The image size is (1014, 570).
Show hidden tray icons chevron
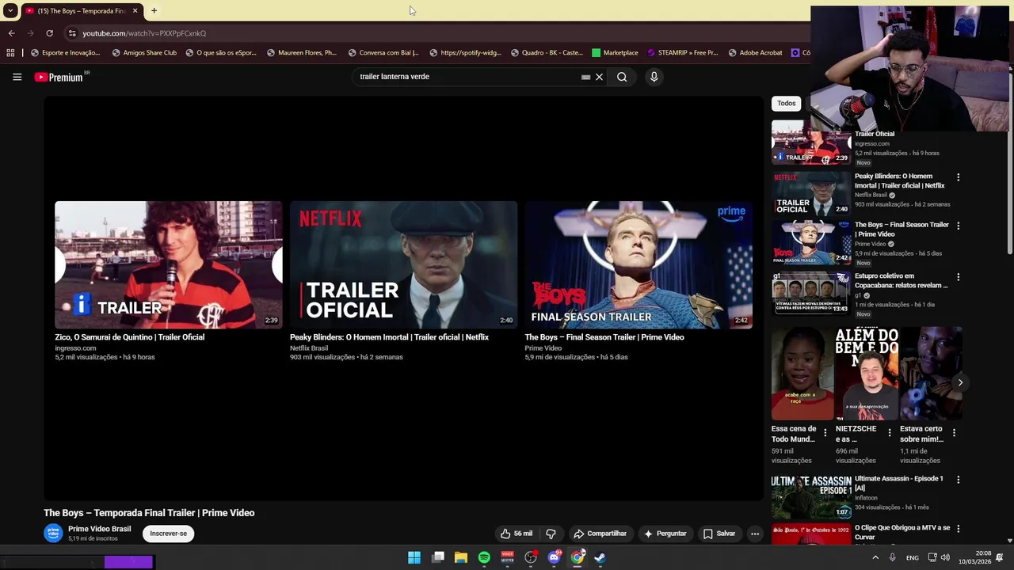pos(875,557)
